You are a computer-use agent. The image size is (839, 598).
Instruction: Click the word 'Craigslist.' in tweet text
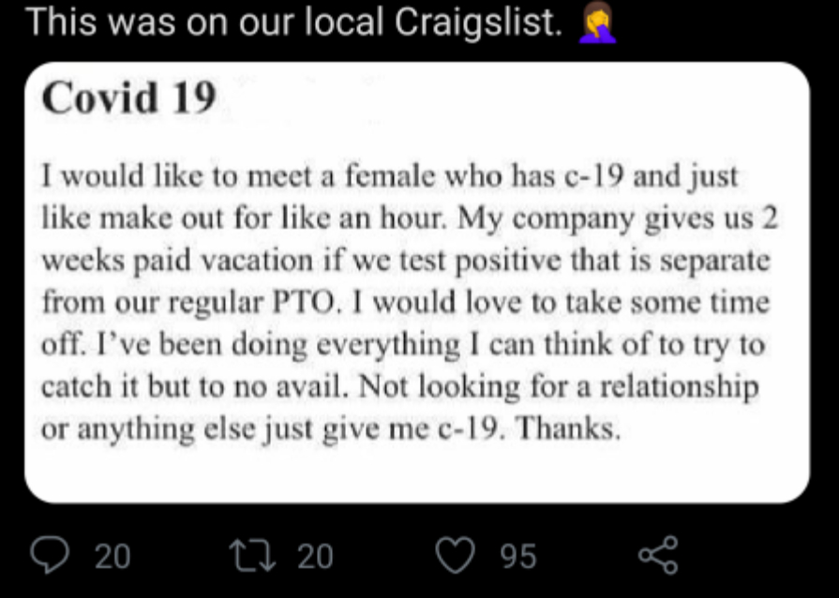(x=478, y=22)
